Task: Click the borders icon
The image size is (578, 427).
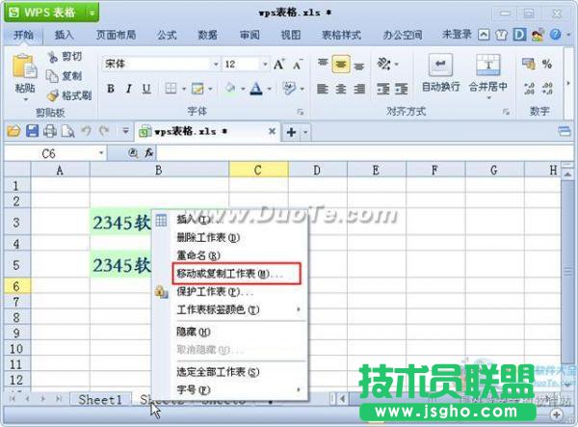Action: pos(171,89)
